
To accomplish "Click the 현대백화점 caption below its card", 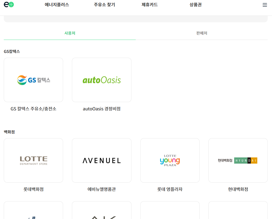I will click(x=238, y=189).
